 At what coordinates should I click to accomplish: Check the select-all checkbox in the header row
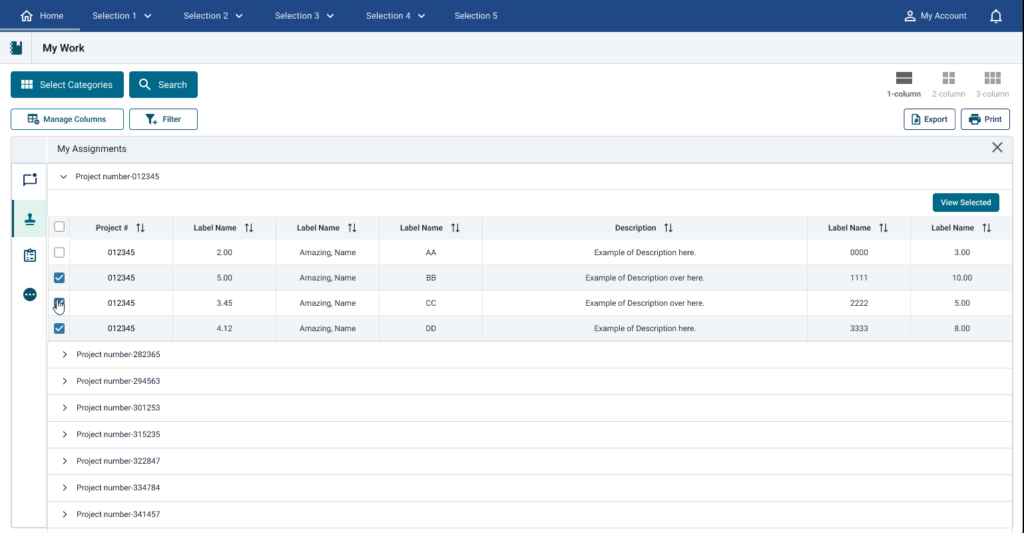(59, 227)
